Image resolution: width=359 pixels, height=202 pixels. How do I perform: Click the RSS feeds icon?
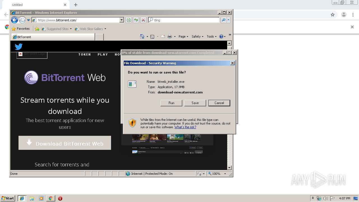(x=152, y=36)
